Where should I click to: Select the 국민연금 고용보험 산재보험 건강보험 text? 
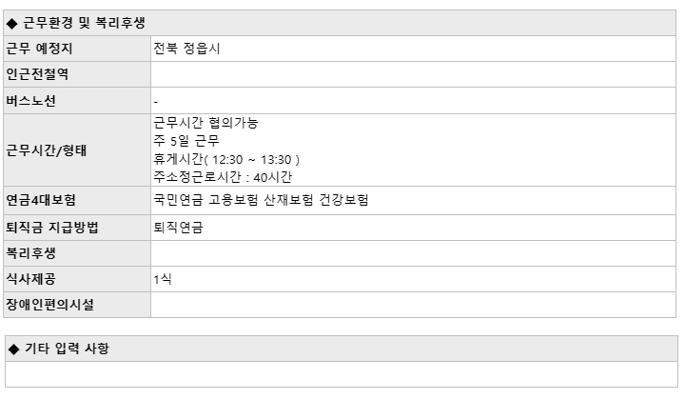pyautogui.click(x=261, y=200)
